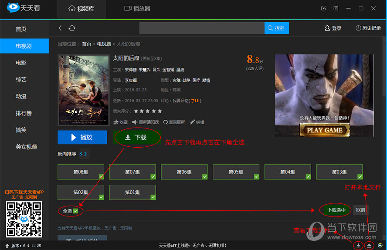The image size is (387, 250).
Task: Switch to mini mode via the top-right arrow icon
Action: point(323,8)
